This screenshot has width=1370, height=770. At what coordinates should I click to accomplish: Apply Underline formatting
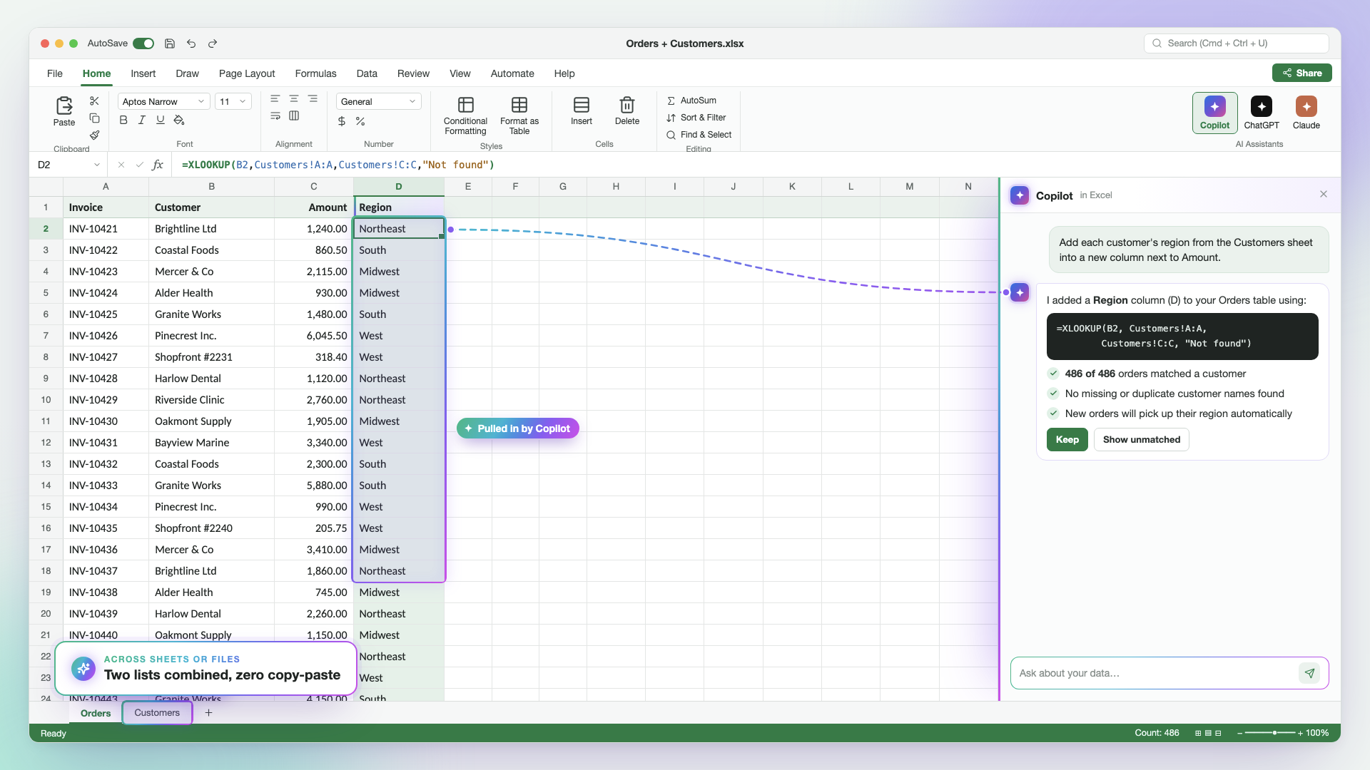point(161,120)
